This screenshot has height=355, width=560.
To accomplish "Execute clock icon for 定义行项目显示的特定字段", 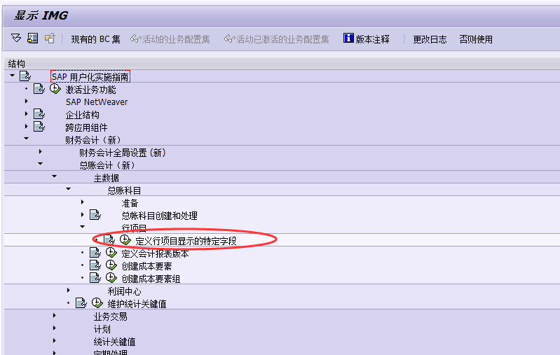I will tap(125, 239).
